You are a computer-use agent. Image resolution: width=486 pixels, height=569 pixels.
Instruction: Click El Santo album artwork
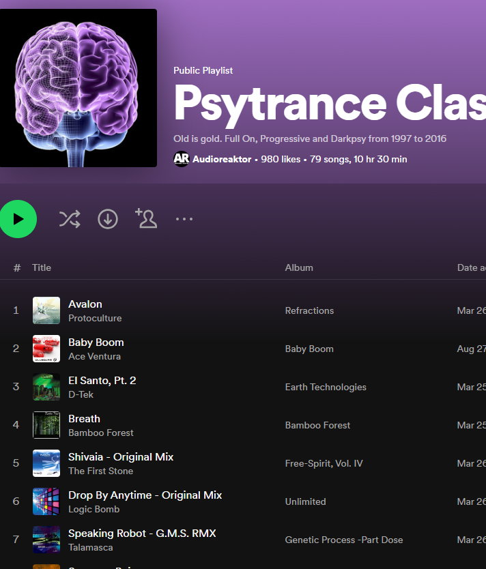tap(46, 387)
